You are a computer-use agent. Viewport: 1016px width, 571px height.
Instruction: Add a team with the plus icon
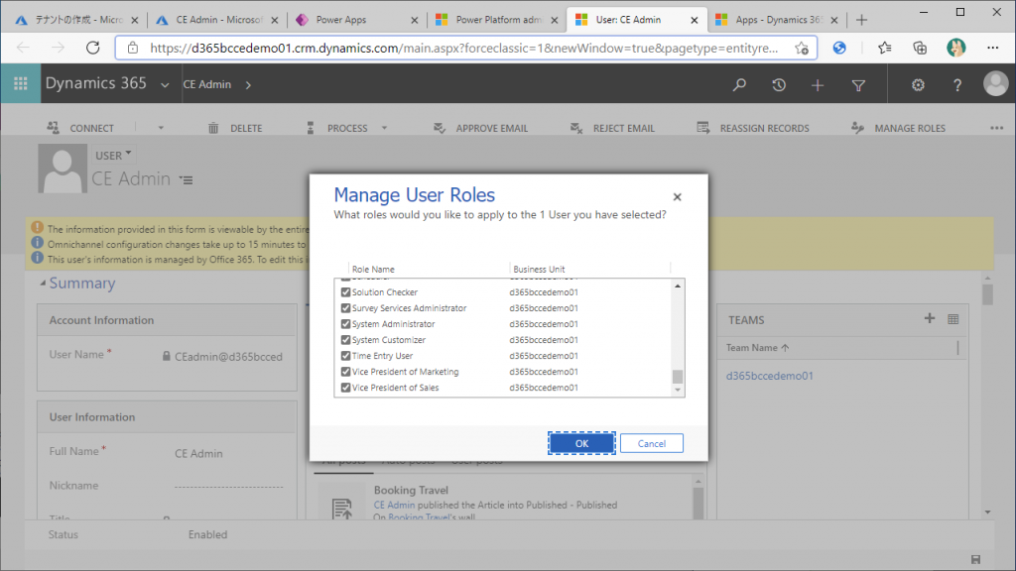point(929,318)
